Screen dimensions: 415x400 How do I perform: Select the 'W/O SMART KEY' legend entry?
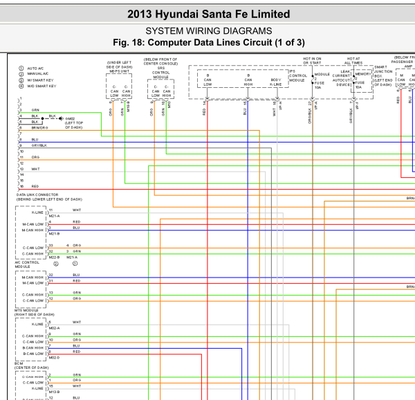(x=37, y=86)
